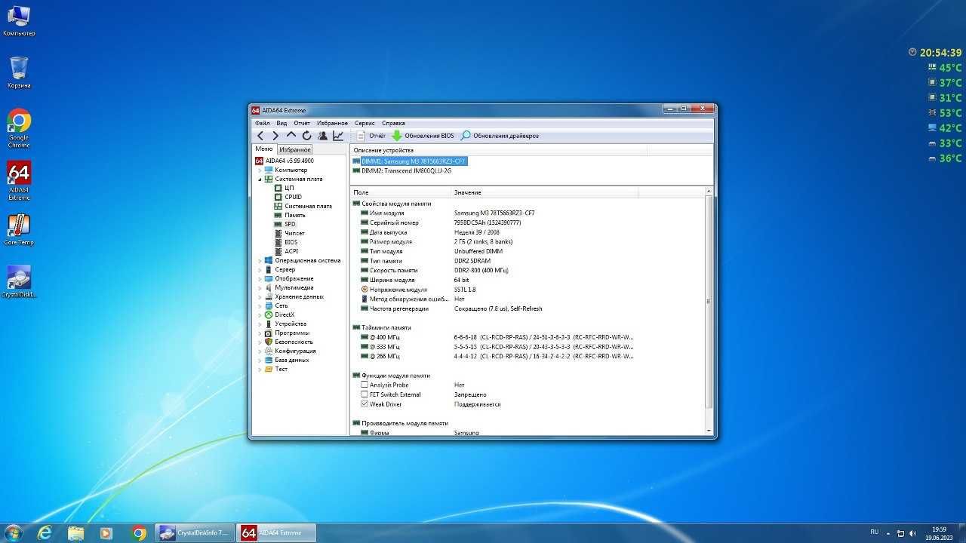Open the graph chart toolbar icon
Image resolution: width=966 pixels, height=543 pixels.
338,136
